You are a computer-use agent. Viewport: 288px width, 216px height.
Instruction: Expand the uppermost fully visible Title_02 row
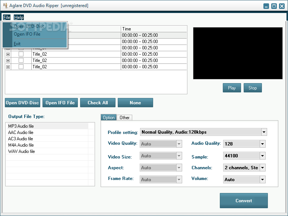tap(8, 54)
